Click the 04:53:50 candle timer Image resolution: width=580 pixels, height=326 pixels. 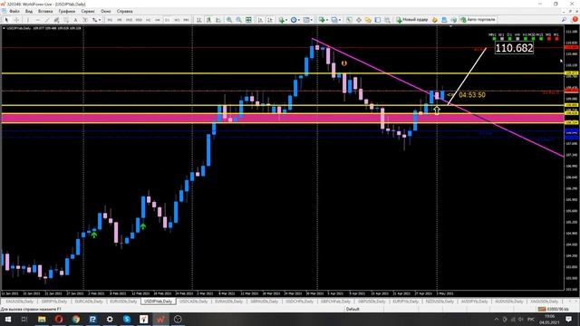coord(472,95)
